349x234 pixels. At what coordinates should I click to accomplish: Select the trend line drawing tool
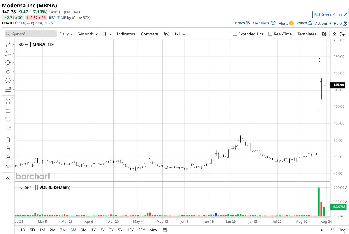click(8, 45)
